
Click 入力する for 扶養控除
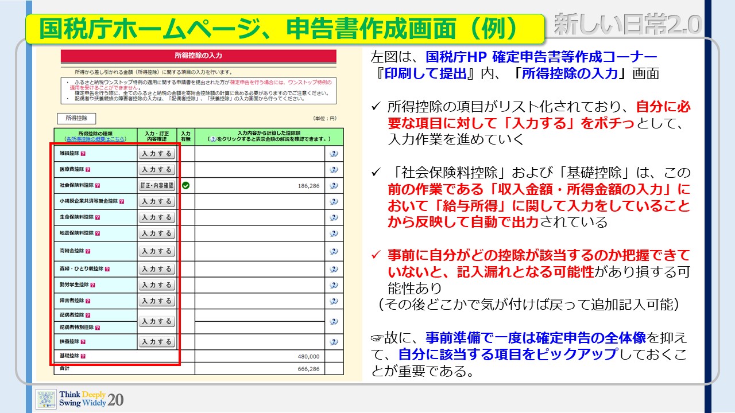click(157, 342)
